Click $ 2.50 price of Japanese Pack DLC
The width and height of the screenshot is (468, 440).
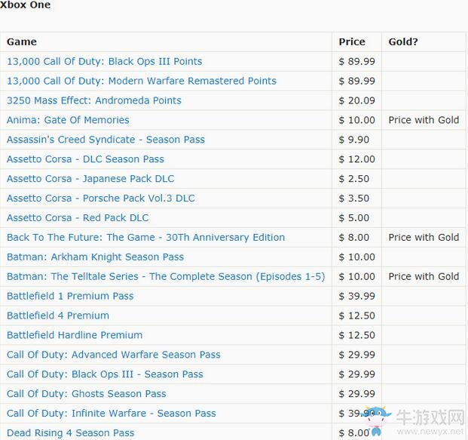click(x=354, y=179)
